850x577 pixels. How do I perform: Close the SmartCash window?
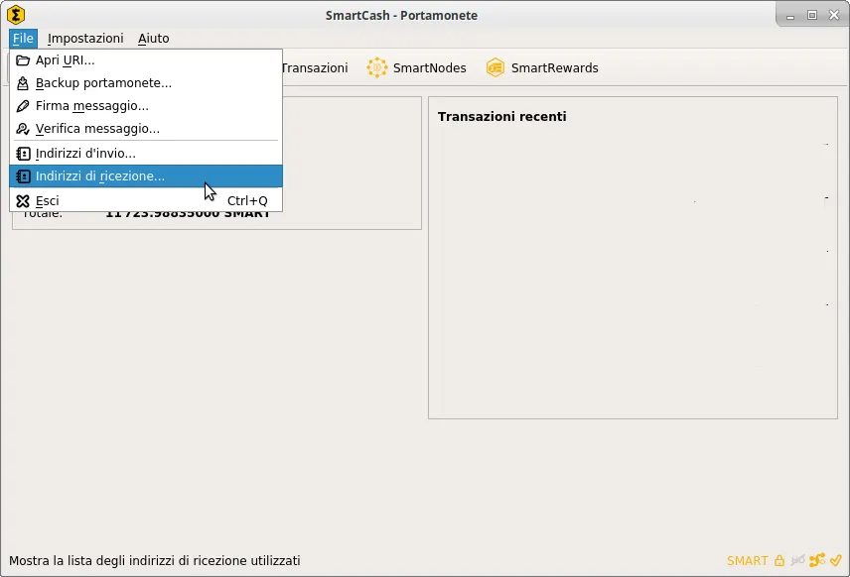pyautogui.click(x=834, y=15)
